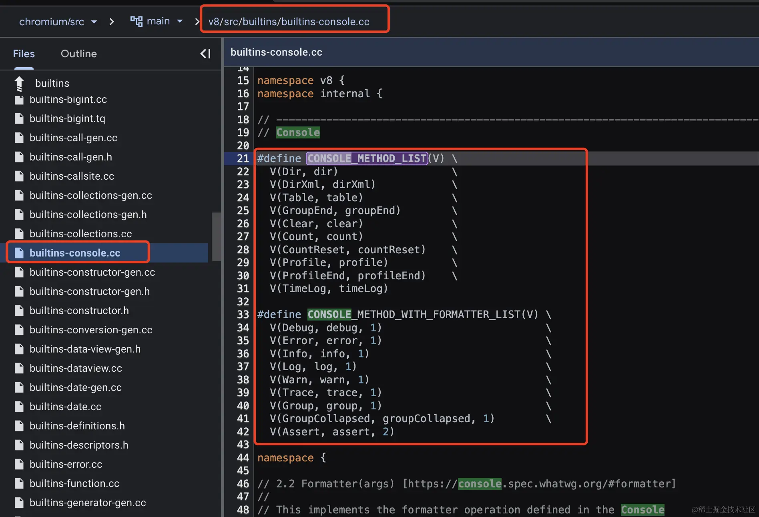
Task: Open builtins-date-gen.cc file
Action: click(x=76, y=387)
